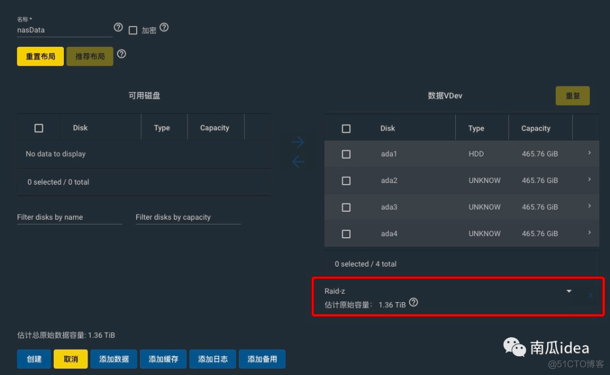610x375 pixels.
Task: Expand the ada1 row chevron
Action: pyautogui.click(x=589, y=153)
